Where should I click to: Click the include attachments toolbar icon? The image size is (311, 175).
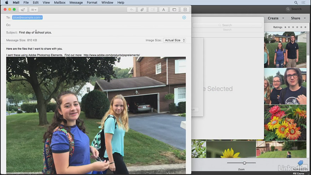[x=153, y=10]
